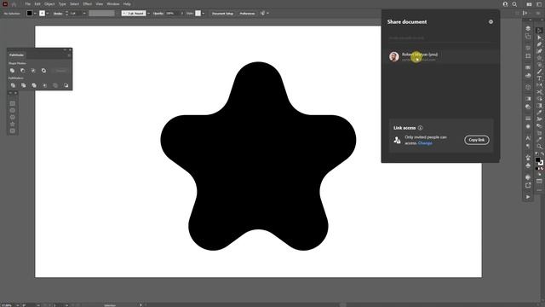Open the Share document settings gear
545x307 pixels.
pyautogui.click(x=490, y=21)
